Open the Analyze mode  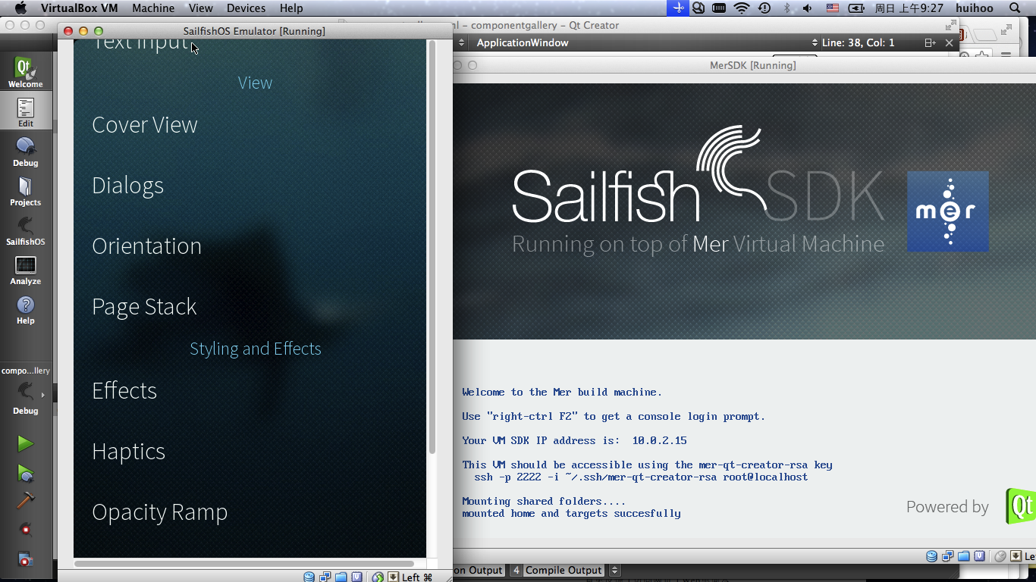click(25, 270)
